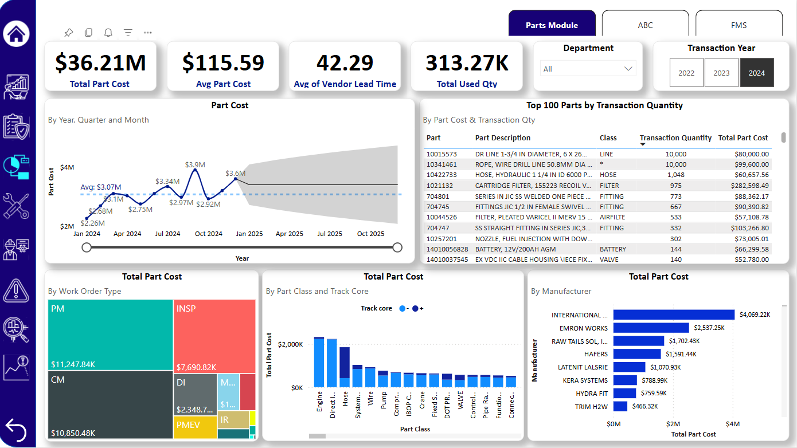Click the highlighted pie chart sidebar icon
797x448 pixels.
[x=17, y=166]
